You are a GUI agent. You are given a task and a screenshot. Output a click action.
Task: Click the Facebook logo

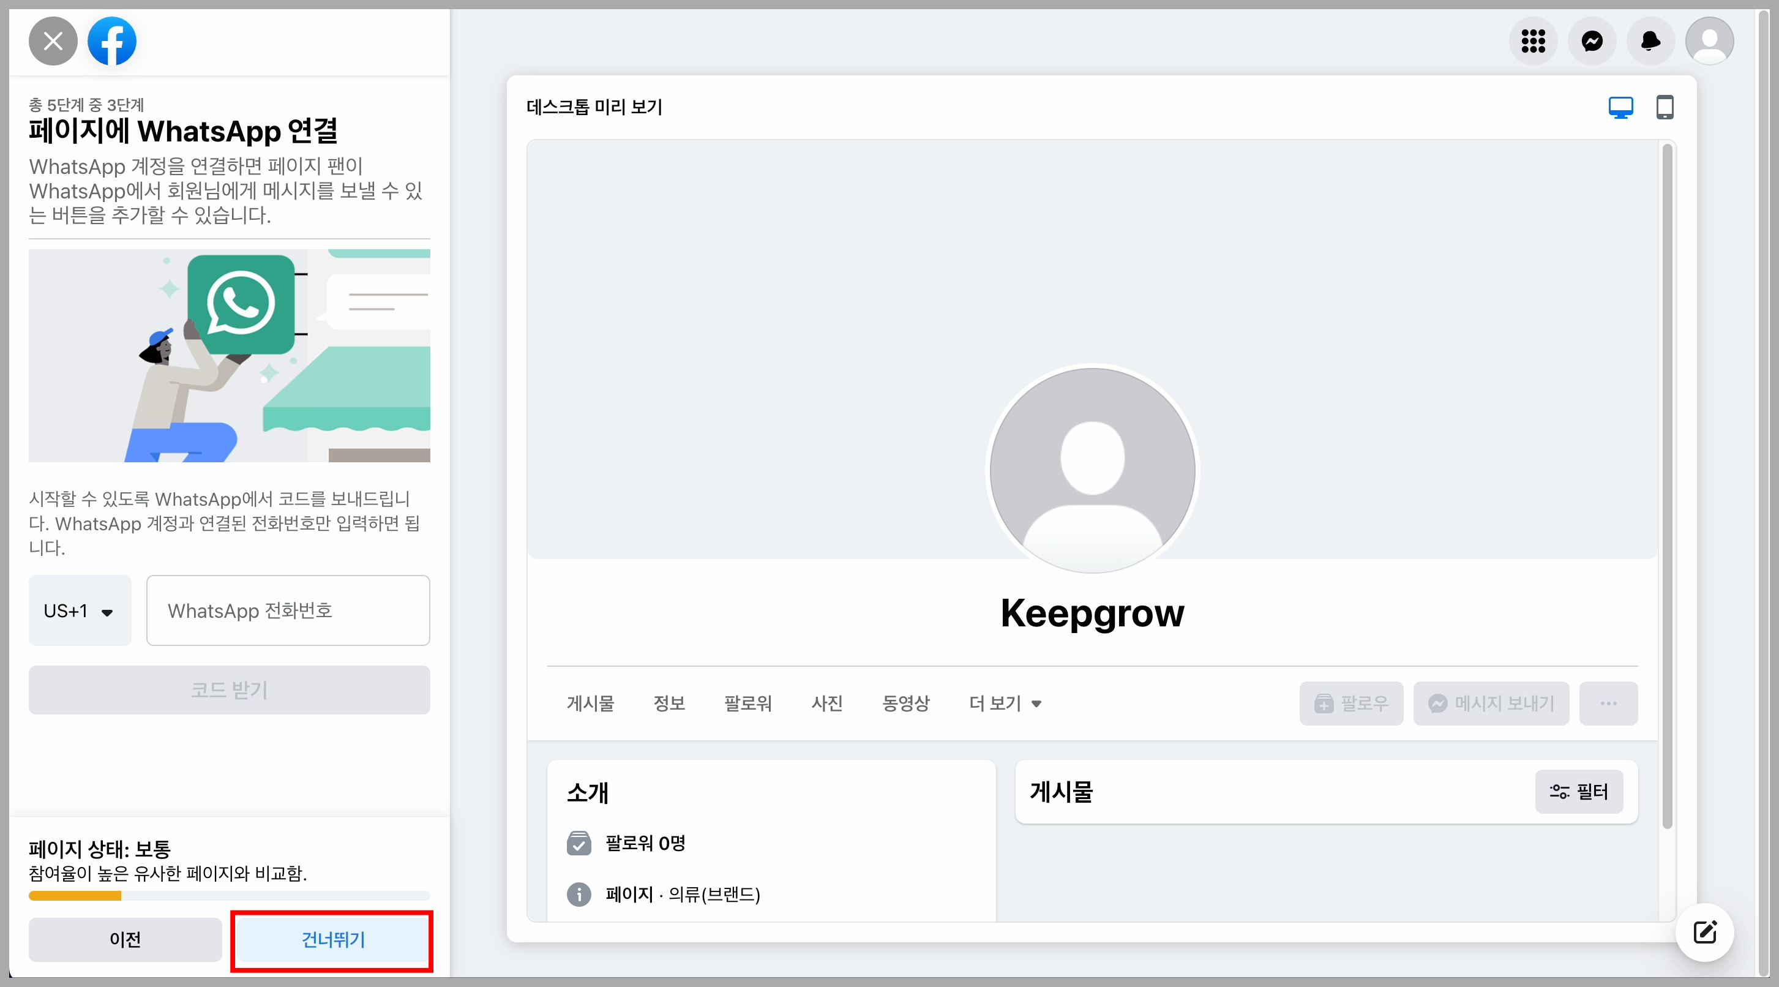(x=112, y=42)
